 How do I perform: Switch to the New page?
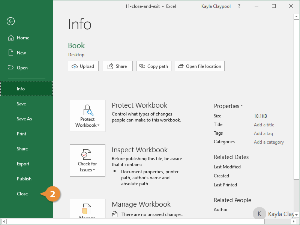click(22, 52)
